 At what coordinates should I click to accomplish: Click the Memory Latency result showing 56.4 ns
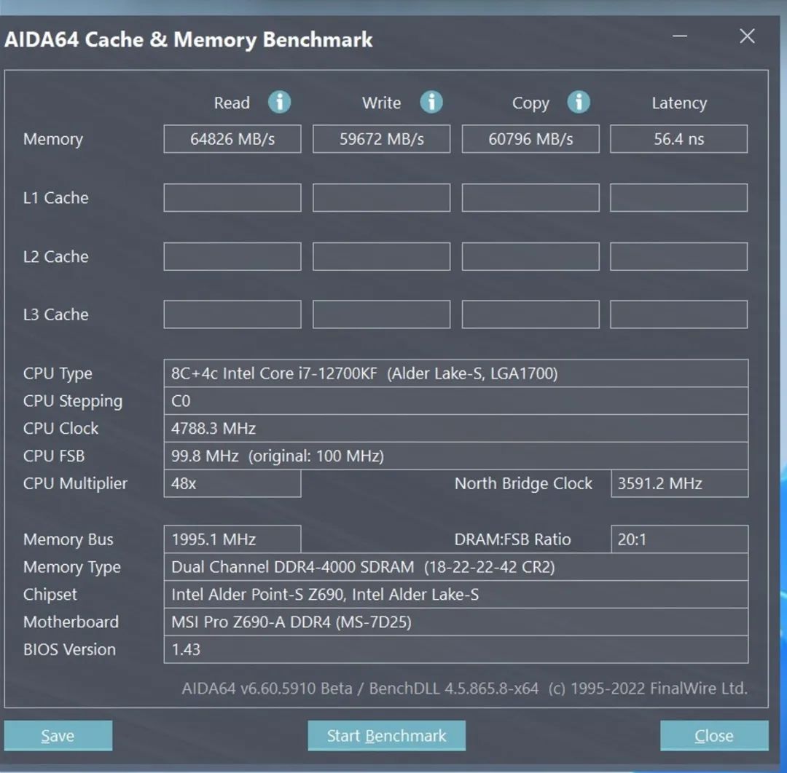click(678, 138)
